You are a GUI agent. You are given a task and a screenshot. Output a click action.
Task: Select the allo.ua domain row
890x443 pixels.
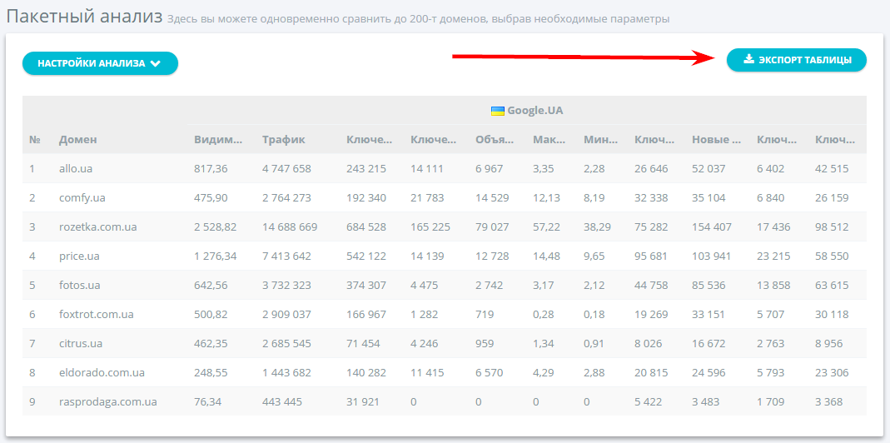445,169
